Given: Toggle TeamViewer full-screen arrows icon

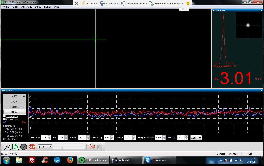Looking at the screenshot, I should click(183, 9).
